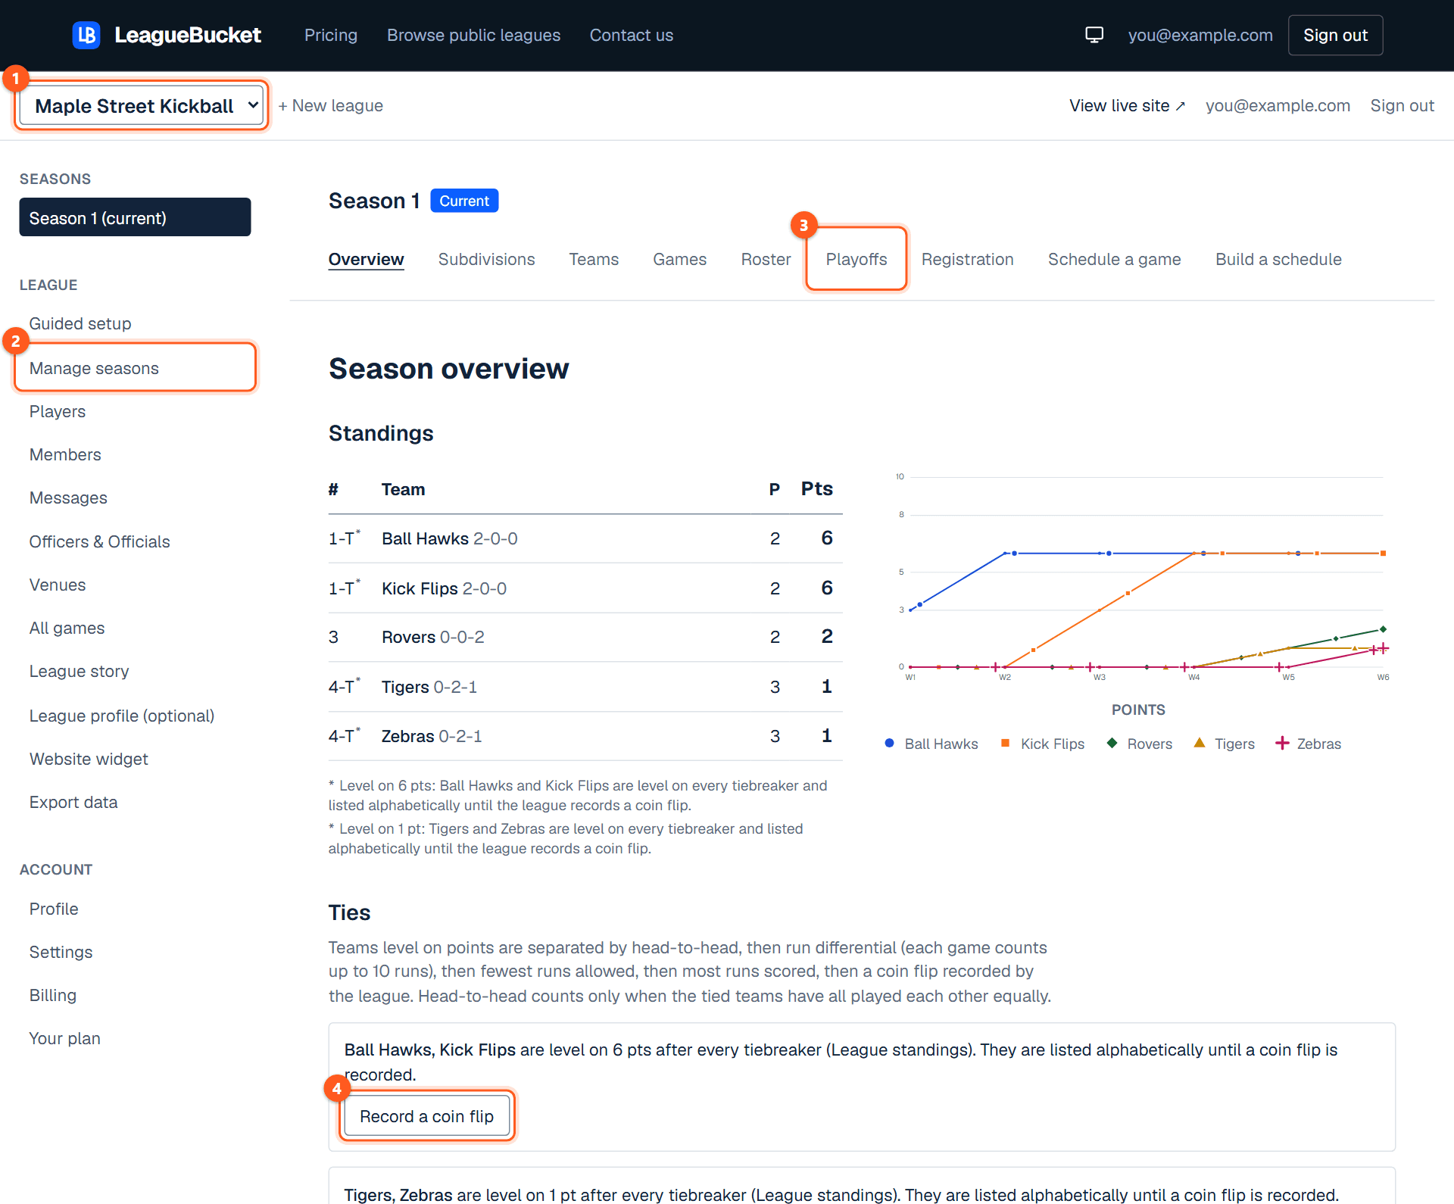The image size is (1454, 1204).
Task: Open Schedule a game tab
Action: coord(1115,259)
